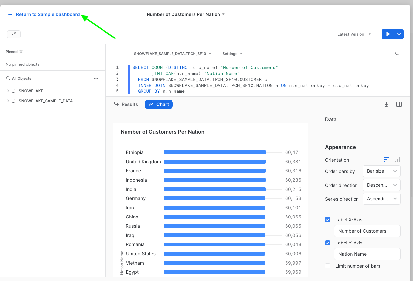The height and width of the screenshot is (281, 413).
Task: Open the Order bars by Bar size dropdown
Action: point(381,171)
